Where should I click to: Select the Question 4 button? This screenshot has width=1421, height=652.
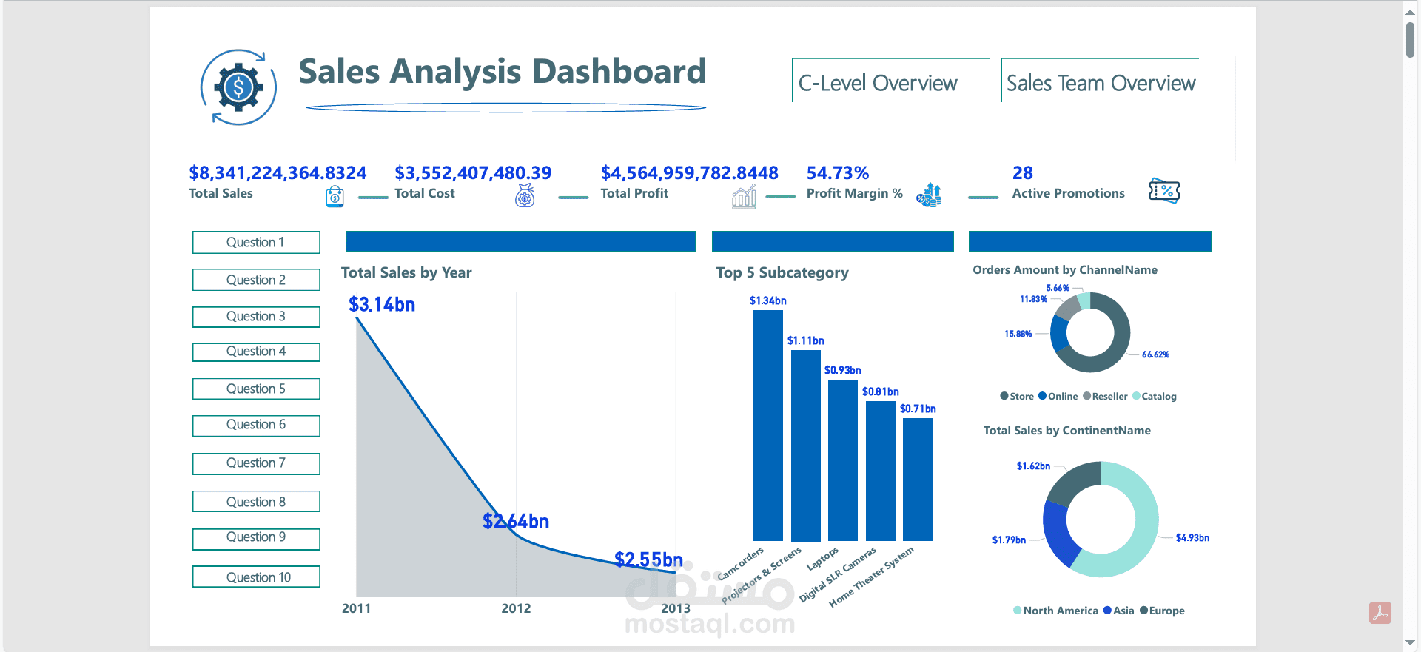(x=256, y=352)
